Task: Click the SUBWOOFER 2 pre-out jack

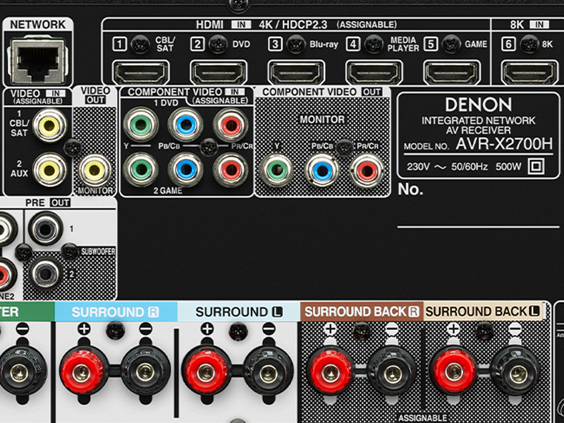Action: point(46,274)
